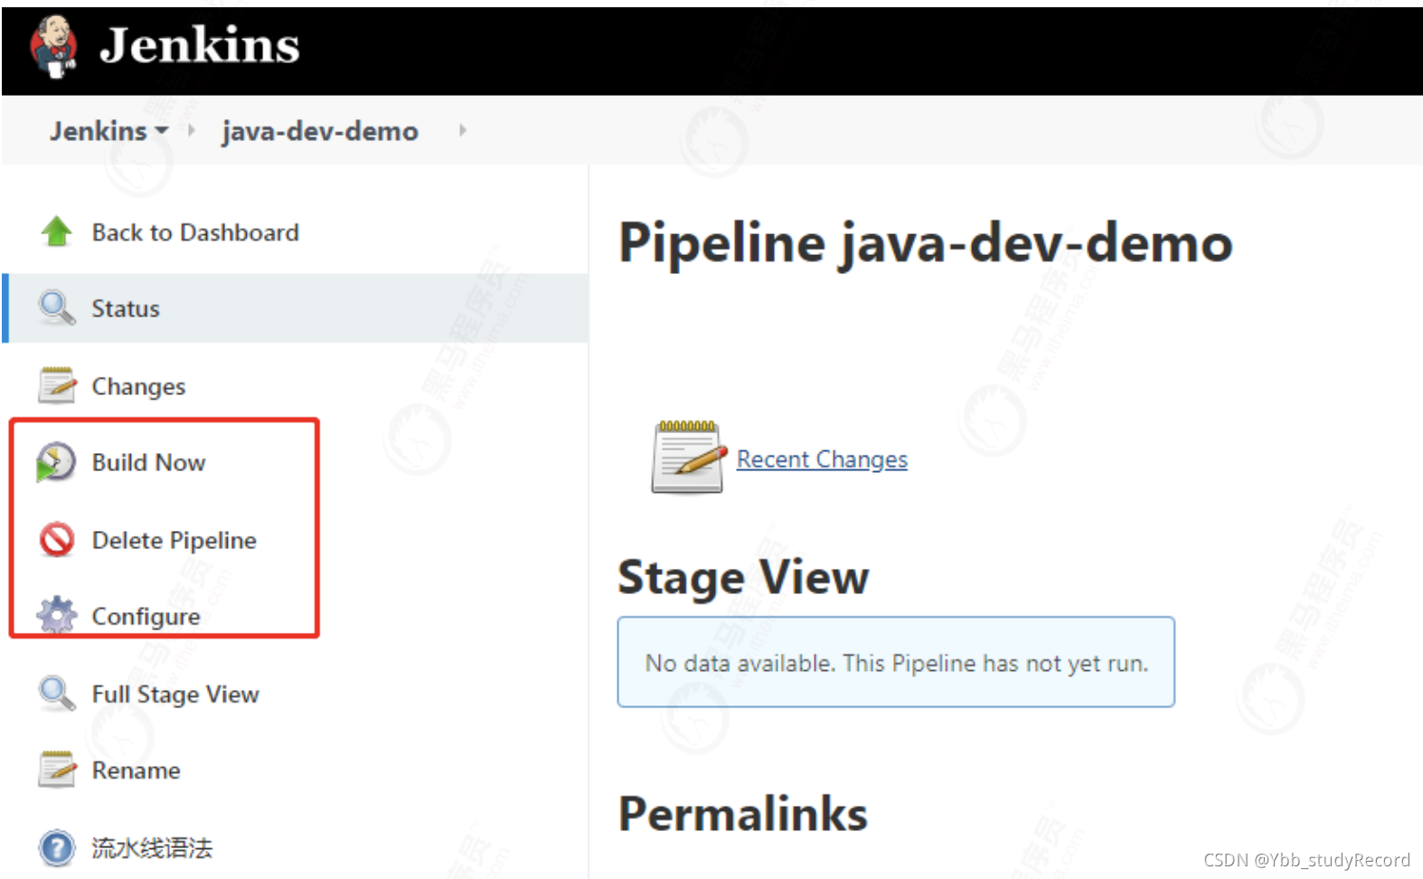
Task: Choose Delete Pipeline in sidebar
Action: click(174, 540)
